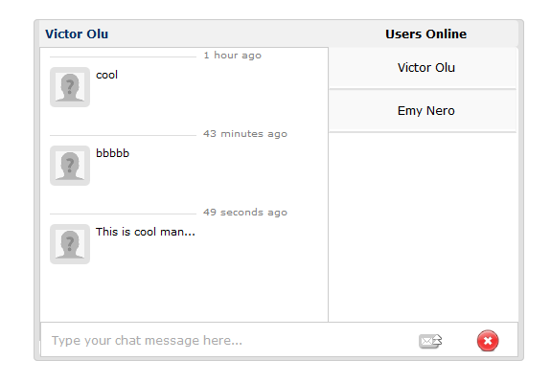Click empty users panel below Emy Nero
Screen dimensions: 551x383
tap(423, 226)
